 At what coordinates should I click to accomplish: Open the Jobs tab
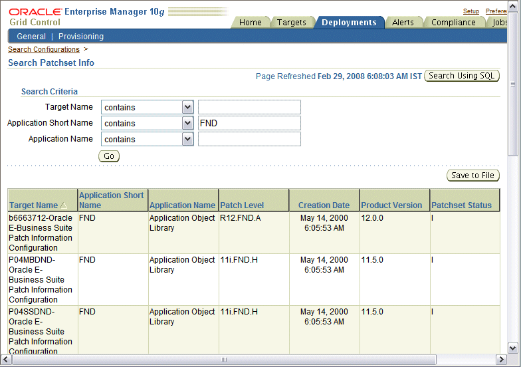pyautogui.click(x=498, y=23)
